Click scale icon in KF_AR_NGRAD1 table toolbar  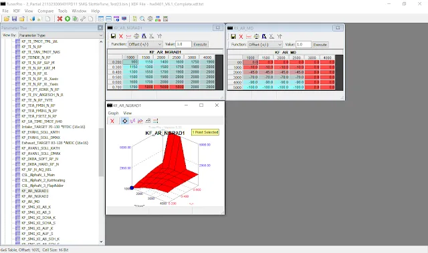[x=136, y=36]
